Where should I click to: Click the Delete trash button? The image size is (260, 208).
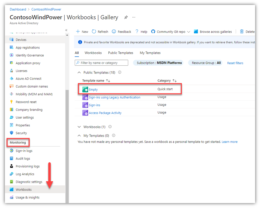tap(247, 32)
